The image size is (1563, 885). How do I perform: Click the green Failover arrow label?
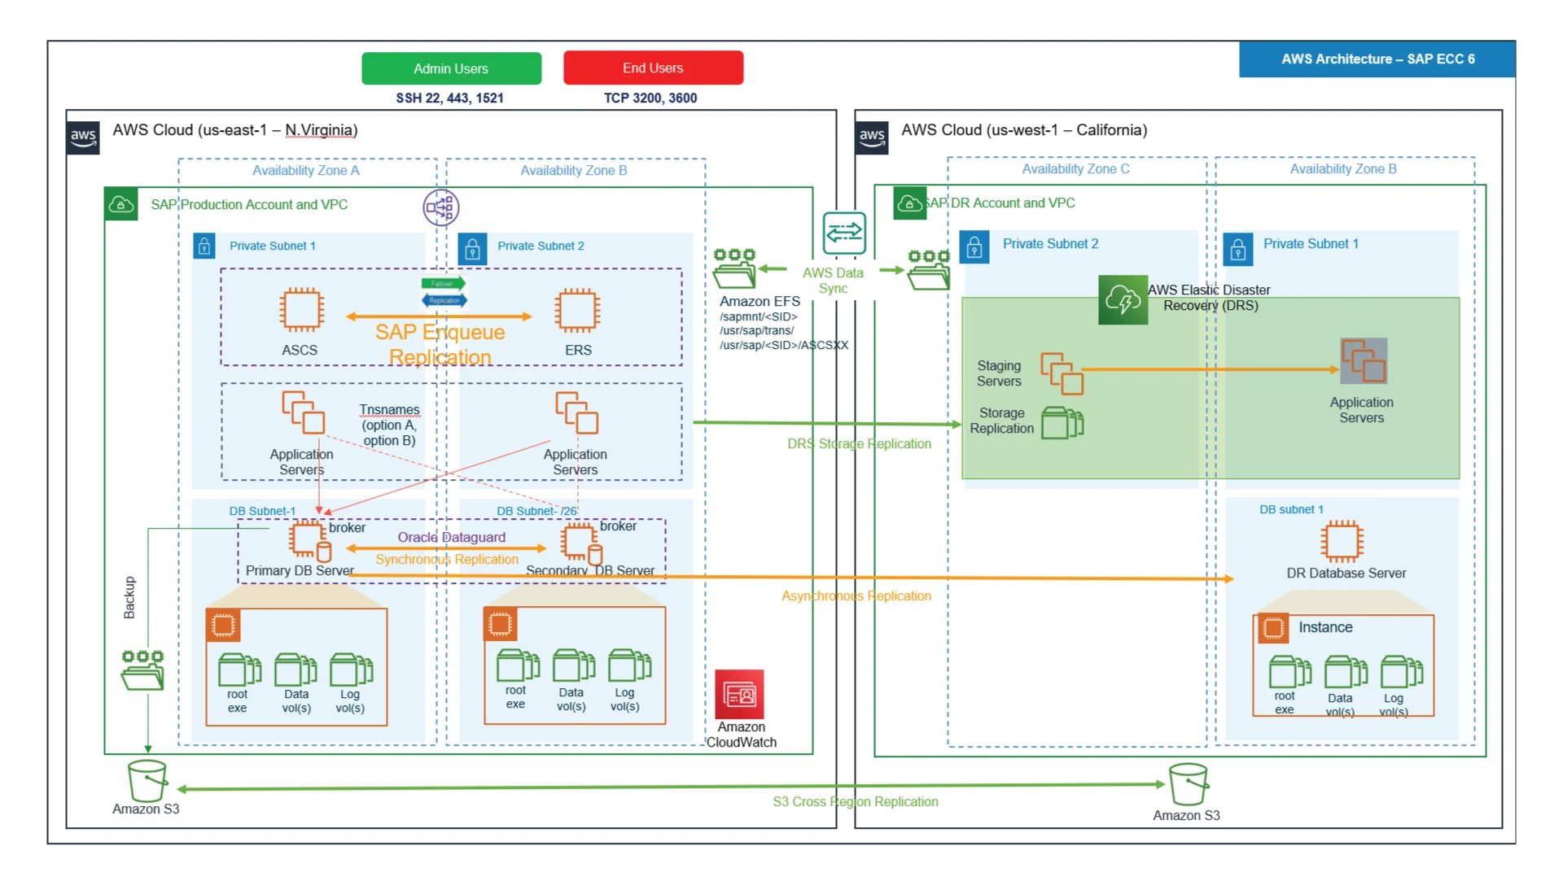(x=444, y=284)
